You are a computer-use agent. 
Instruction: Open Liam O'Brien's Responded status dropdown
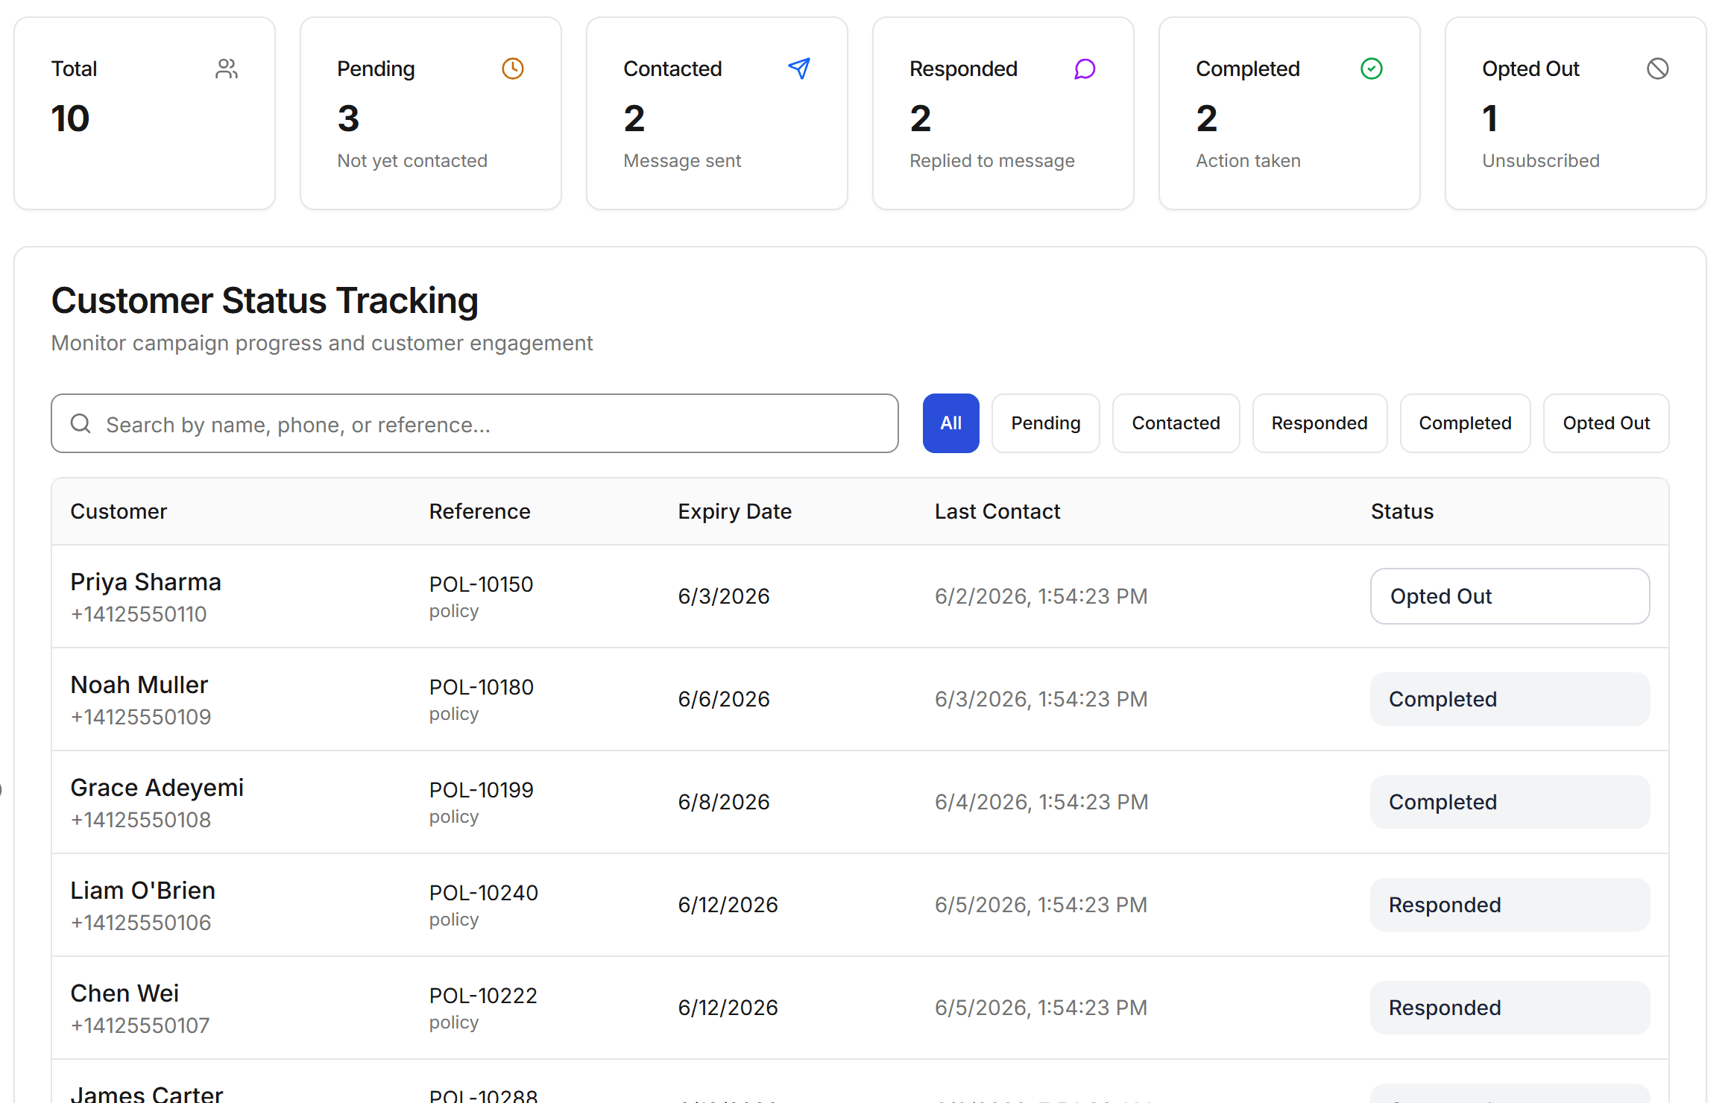pos(1510,905)
